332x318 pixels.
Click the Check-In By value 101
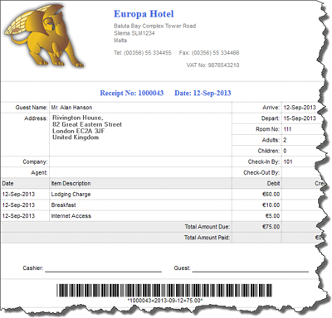[288, 161]
